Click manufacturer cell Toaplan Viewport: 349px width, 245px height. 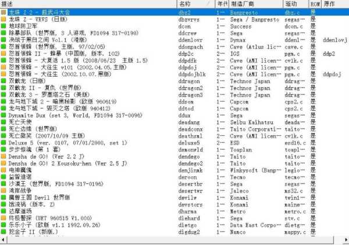(241, 150)
